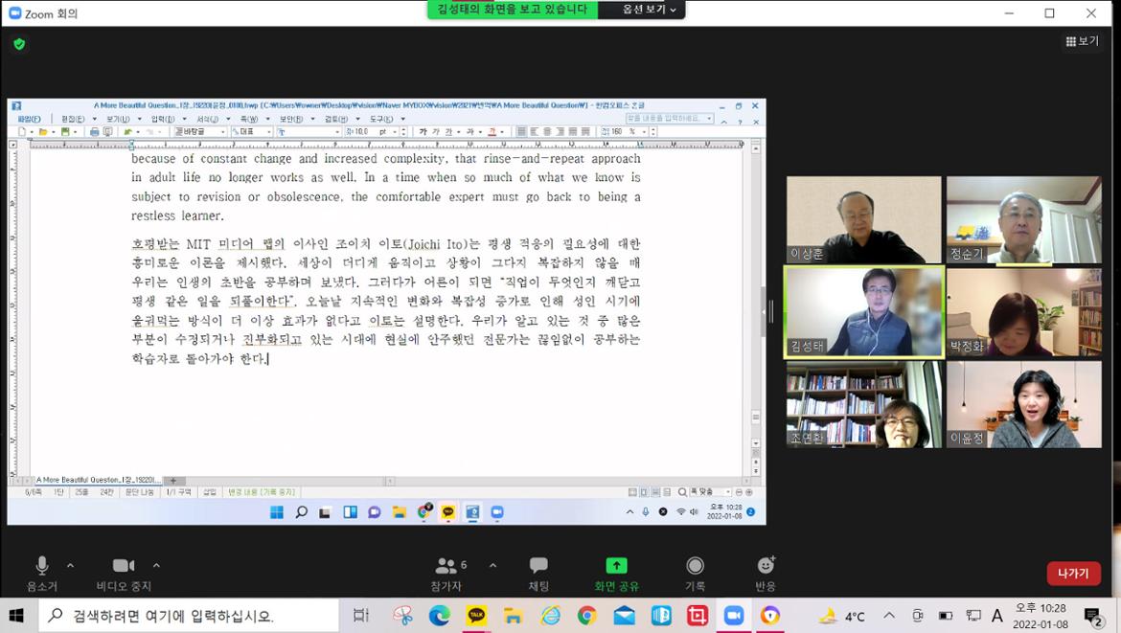Screen dimensions: 1121x633
Task: Change layout with 보기 button
Action: [1083, 41]
